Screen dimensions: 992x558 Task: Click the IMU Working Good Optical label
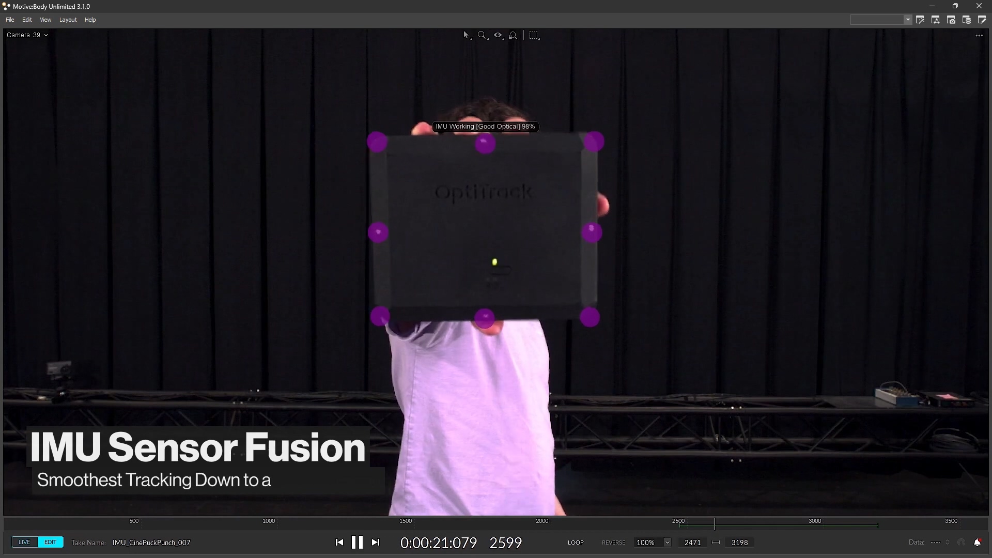click(x=485, y=127)
